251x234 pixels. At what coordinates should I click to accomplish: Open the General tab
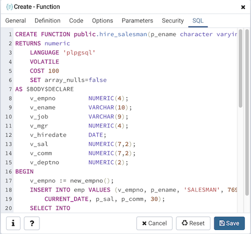[x=15, y=20]
